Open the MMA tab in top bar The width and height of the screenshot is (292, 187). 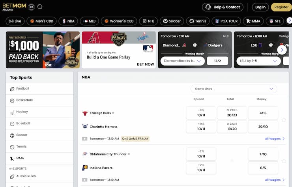pos(253,21)
